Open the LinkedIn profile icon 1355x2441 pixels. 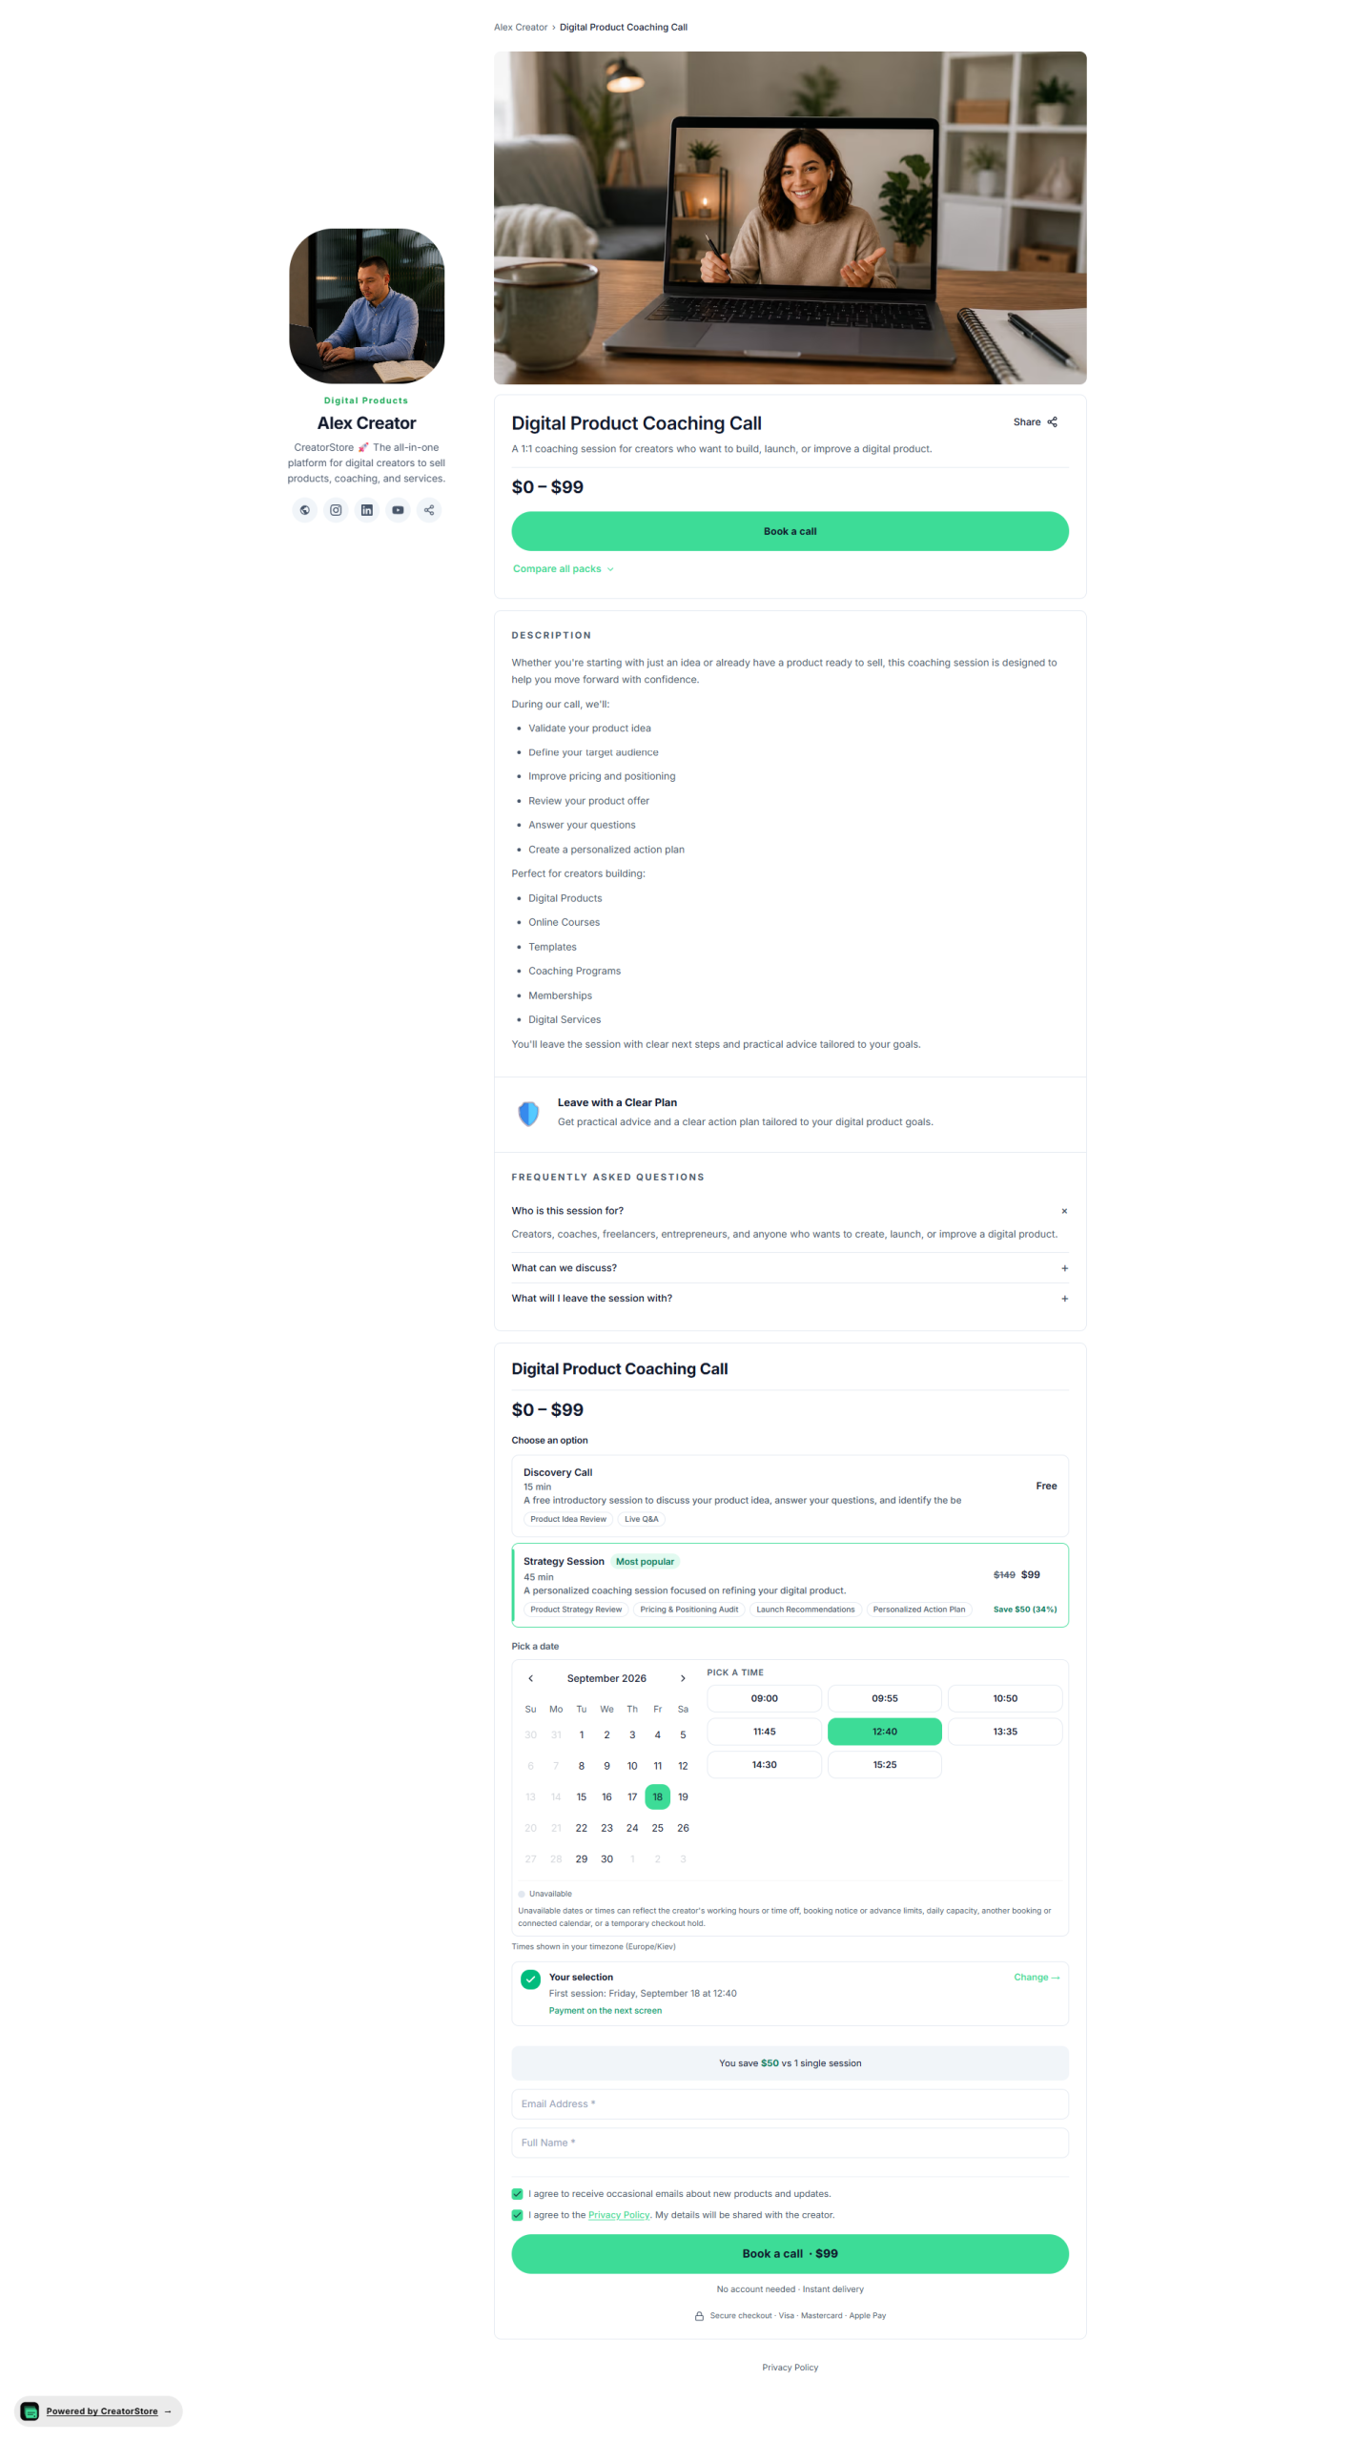click(366, 510)
